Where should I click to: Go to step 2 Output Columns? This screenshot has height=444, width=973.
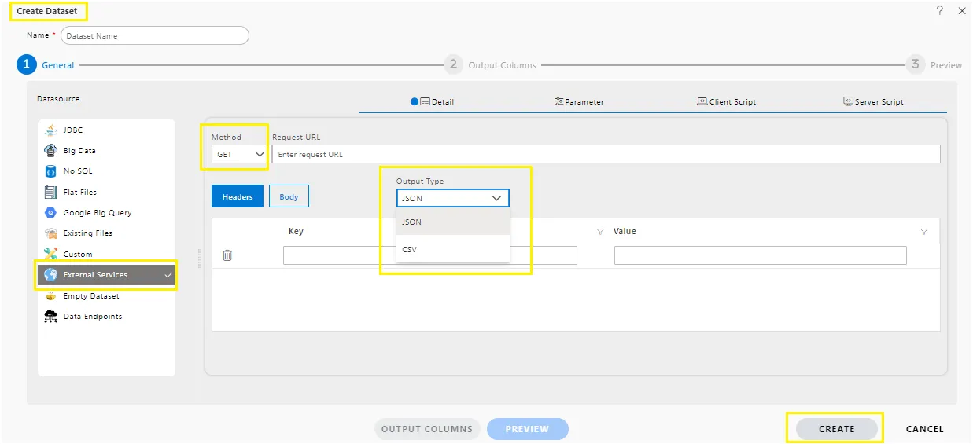pyautogui.click(x=489, y=65)
